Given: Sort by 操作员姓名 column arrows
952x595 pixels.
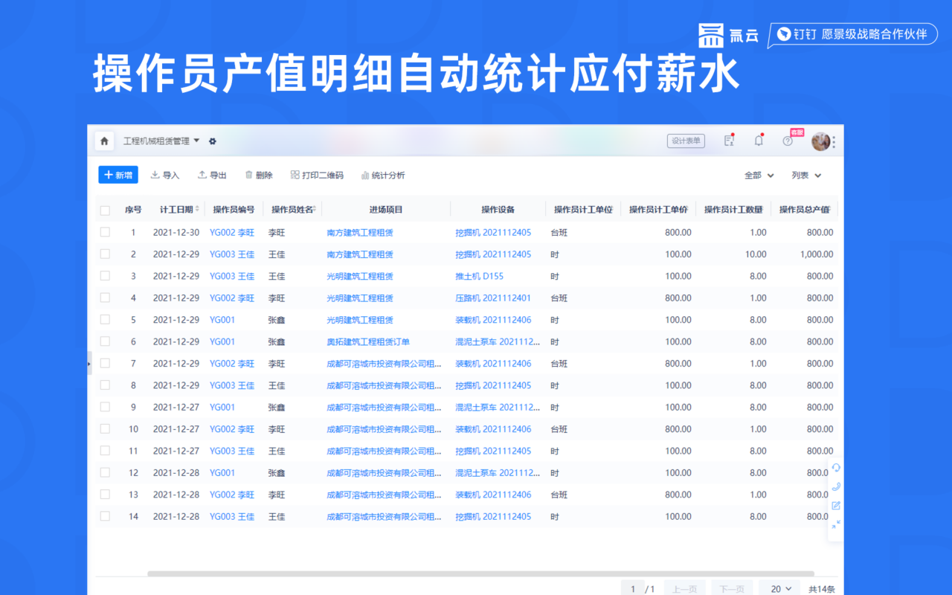Looking at the screenshot, I should (x=315, y=210).
